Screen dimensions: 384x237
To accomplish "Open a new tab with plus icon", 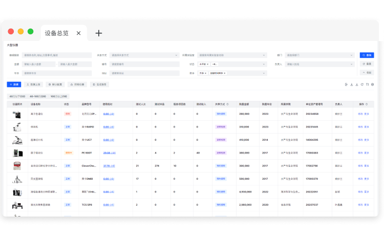I will click(x=99, y=33).
